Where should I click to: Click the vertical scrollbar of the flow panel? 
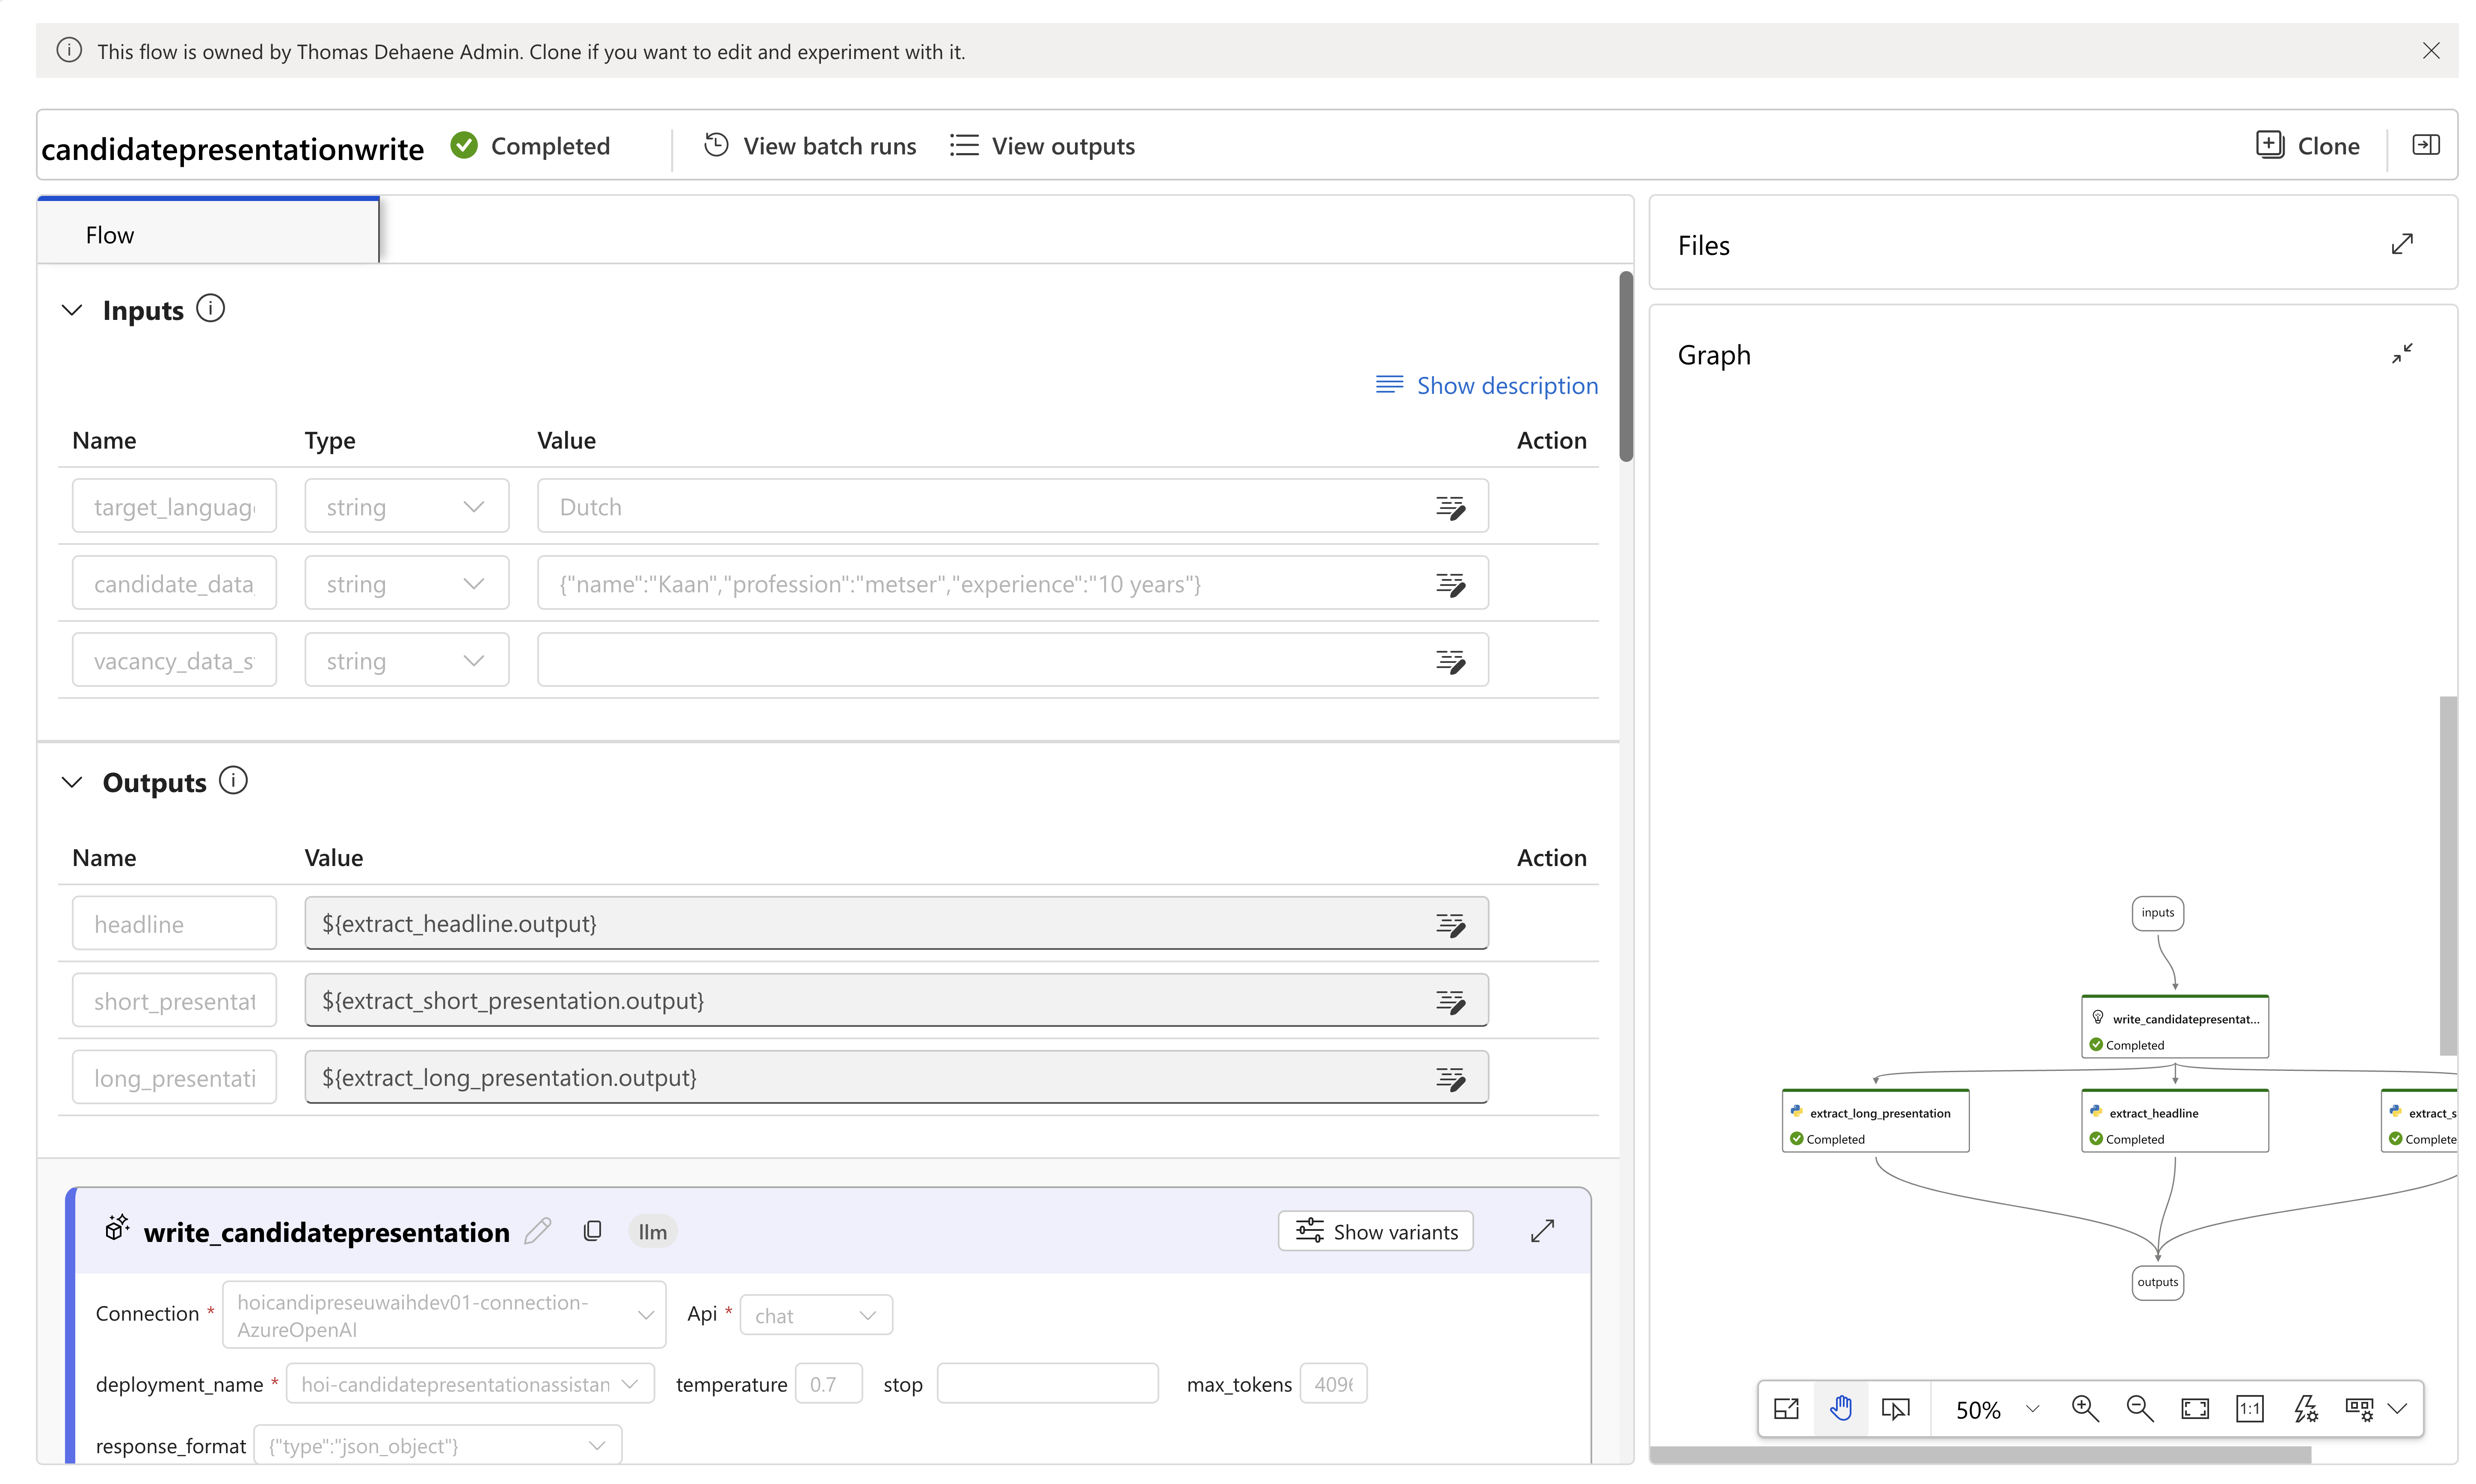[1626, 366]
